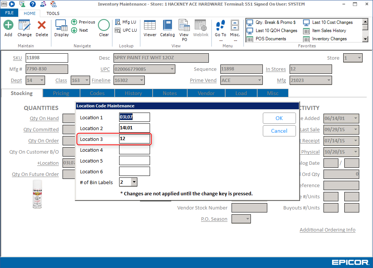Click the Location 1 field
The width and height of the screenshot is (373, 268).
click(135, 117)
